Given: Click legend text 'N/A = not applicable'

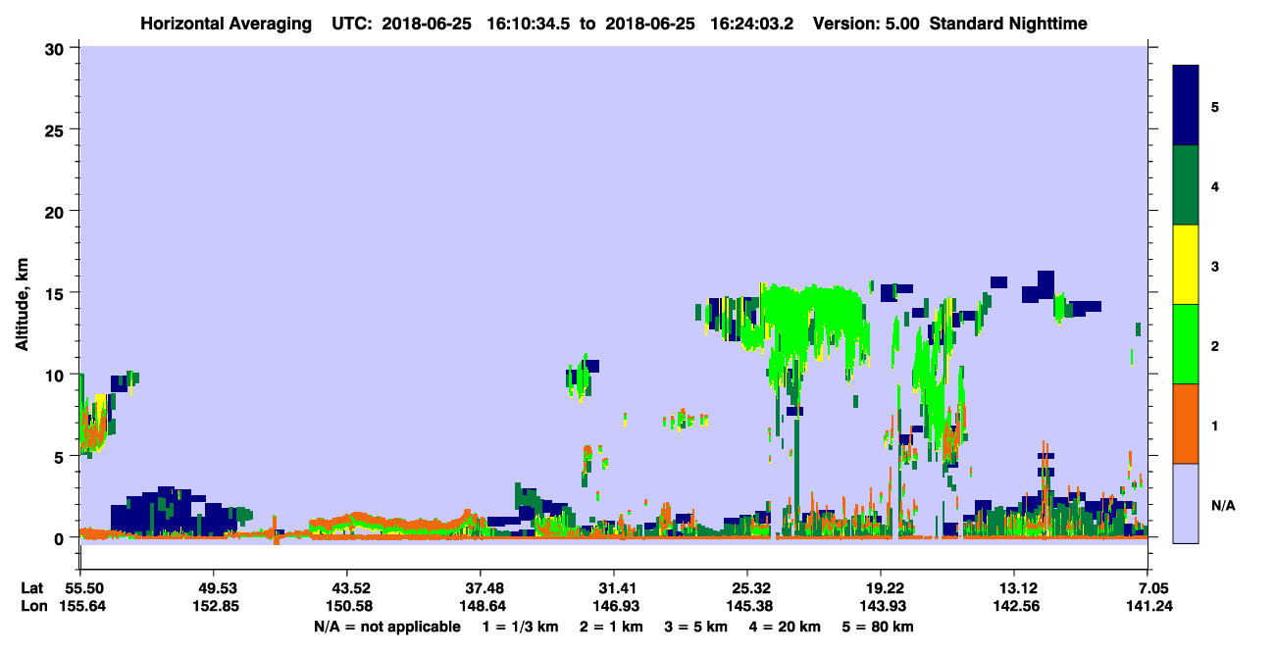Looking at the screenshot, I should (x=386, y=627).
